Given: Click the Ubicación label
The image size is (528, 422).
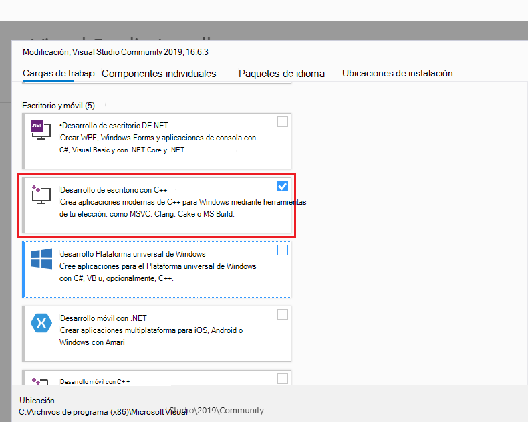Looking at the screenshot, I should (x=37, y=401).
